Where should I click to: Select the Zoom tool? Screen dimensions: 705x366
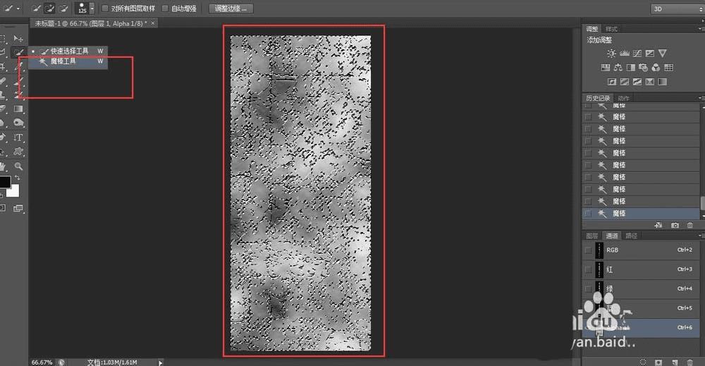click(x=18, y=166)
